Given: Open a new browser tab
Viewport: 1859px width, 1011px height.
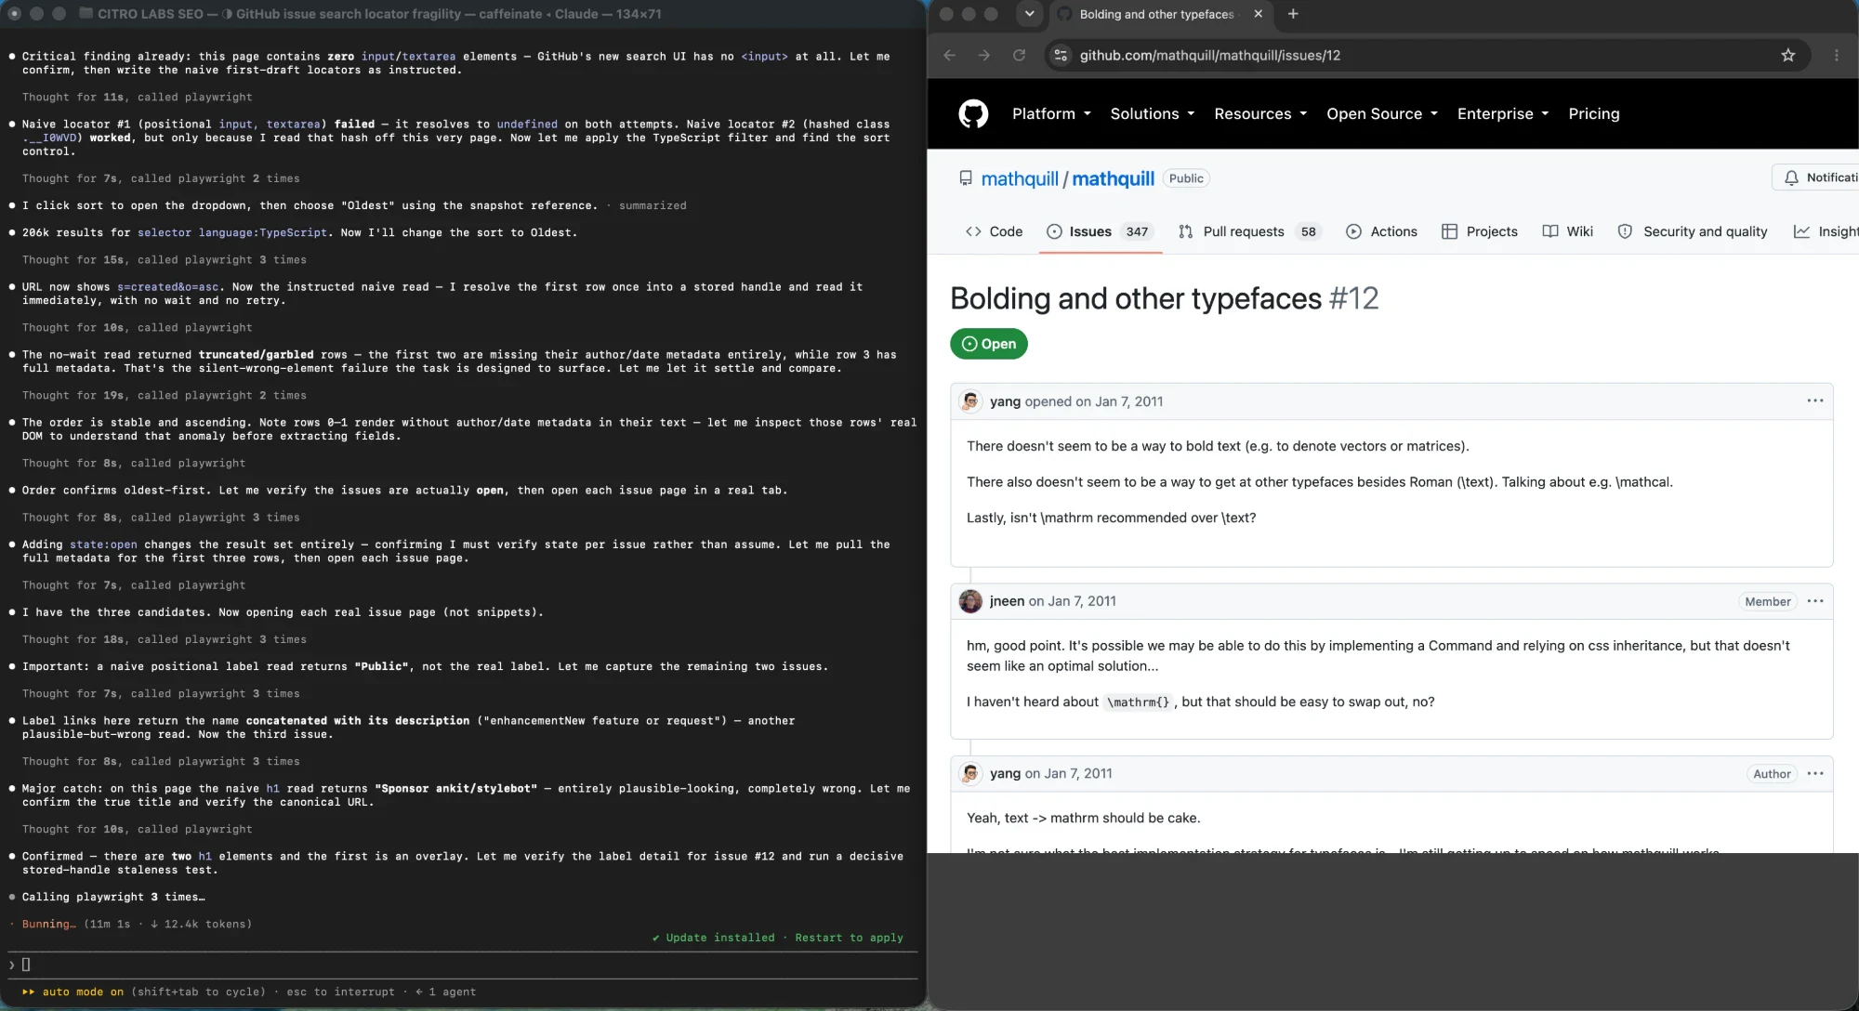Looking at the screenshot, I should point(1293,14).
